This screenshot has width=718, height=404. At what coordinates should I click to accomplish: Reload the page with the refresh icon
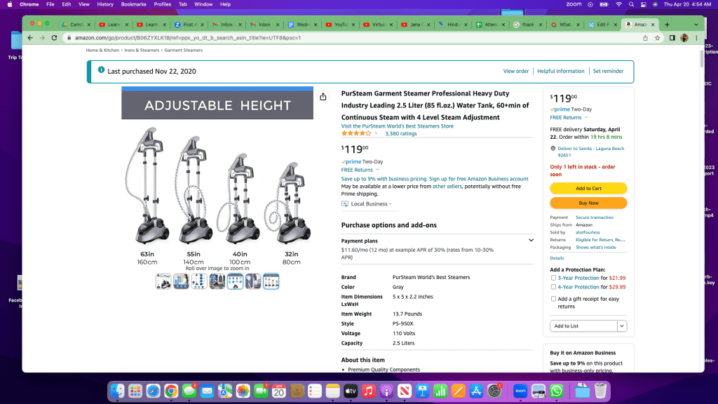pyautogui.click(x=54, y=38)
